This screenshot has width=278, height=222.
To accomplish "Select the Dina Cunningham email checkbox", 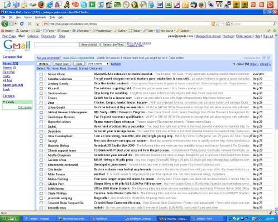I will (41, 136).
